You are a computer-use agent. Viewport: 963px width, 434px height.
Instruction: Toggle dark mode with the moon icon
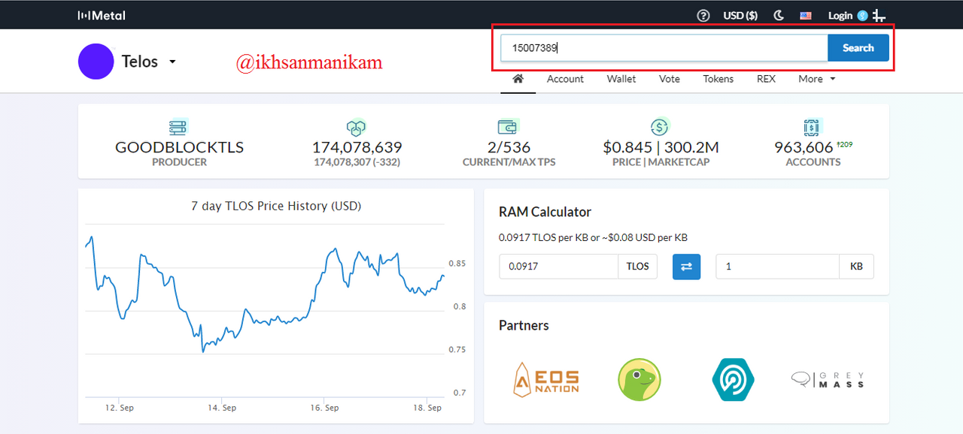pyautogui.click(x=779, y=15)
